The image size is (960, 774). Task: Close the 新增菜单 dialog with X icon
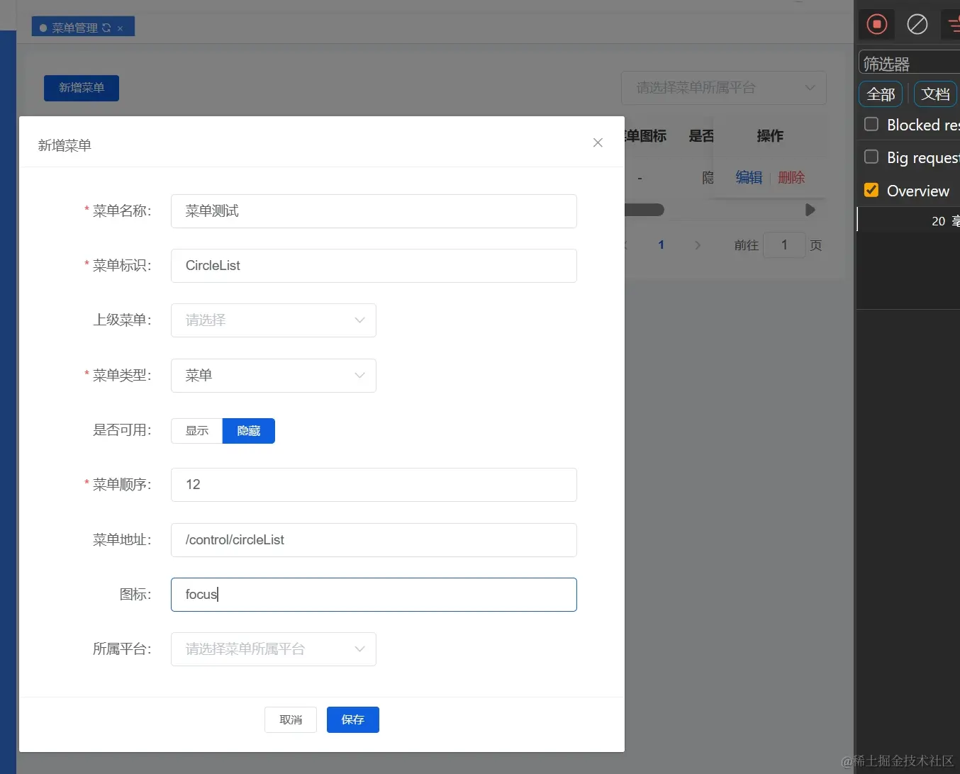coord(598,142)
